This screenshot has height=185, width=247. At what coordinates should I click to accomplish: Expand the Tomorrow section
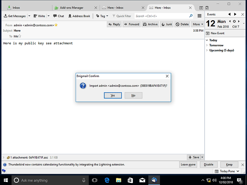[x=207, y=45]
